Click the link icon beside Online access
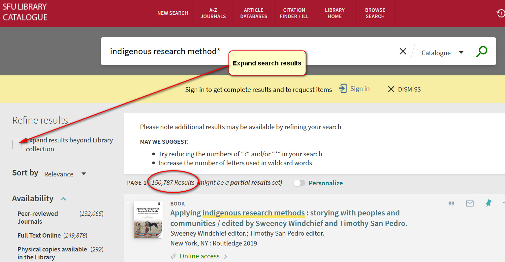 [174, 256]
